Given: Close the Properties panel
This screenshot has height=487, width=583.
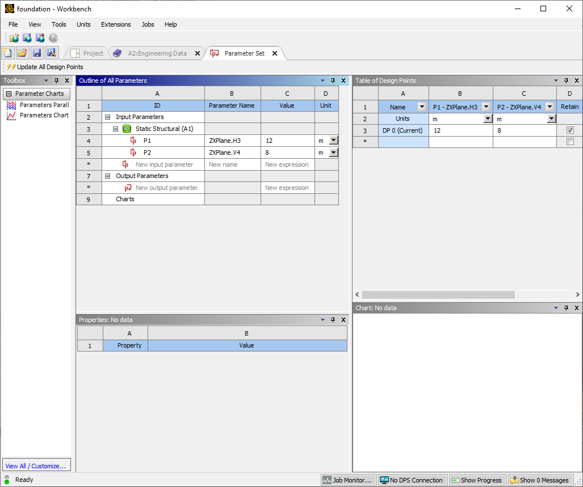Looking at the screenshot, I should 343,320.
